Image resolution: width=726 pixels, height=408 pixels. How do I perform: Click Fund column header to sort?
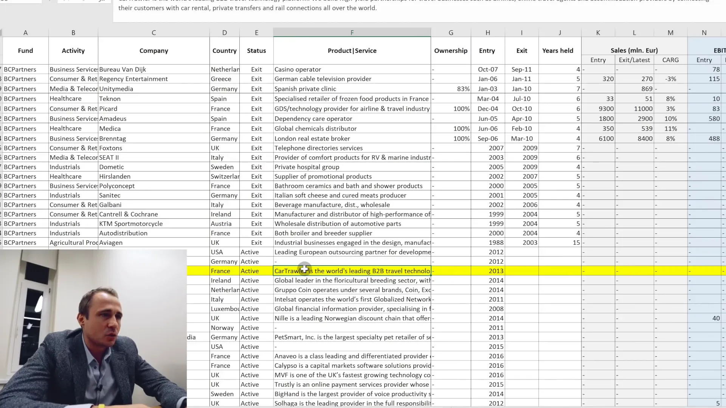[25, 50]
